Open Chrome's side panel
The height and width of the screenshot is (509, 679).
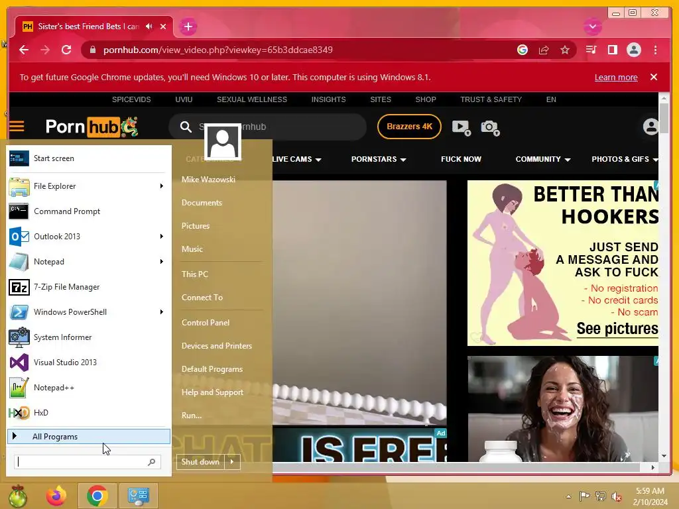tap(612, 50)
